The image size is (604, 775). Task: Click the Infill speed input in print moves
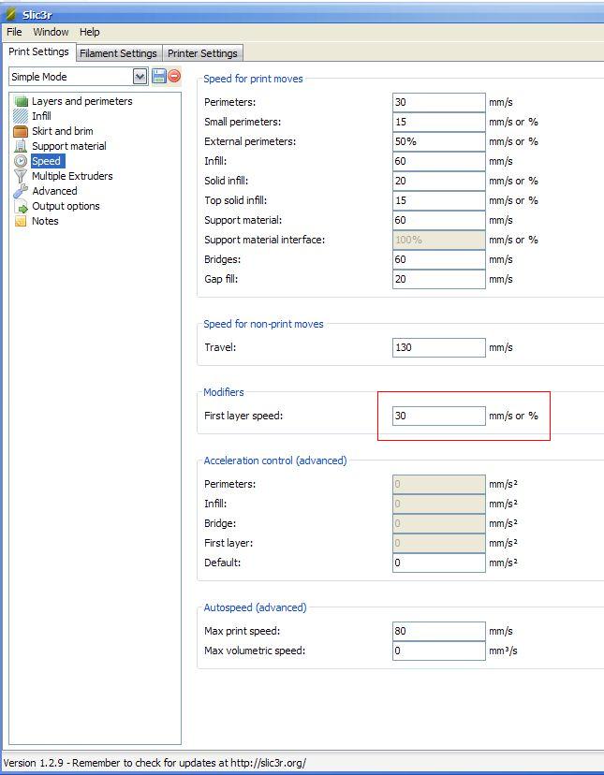439,161
